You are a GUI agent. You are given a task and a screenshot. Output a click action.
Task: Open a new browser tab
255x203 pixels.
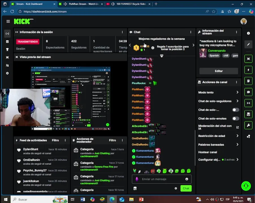pos(156,4)
